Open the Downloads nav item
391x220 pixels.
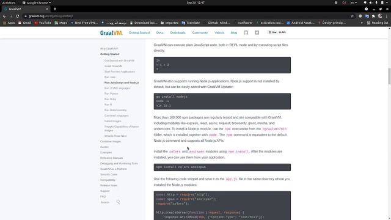point(178,32)
